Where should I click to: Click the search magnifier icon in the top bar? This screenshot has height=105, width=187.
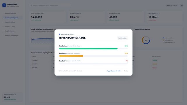[31, 5]
